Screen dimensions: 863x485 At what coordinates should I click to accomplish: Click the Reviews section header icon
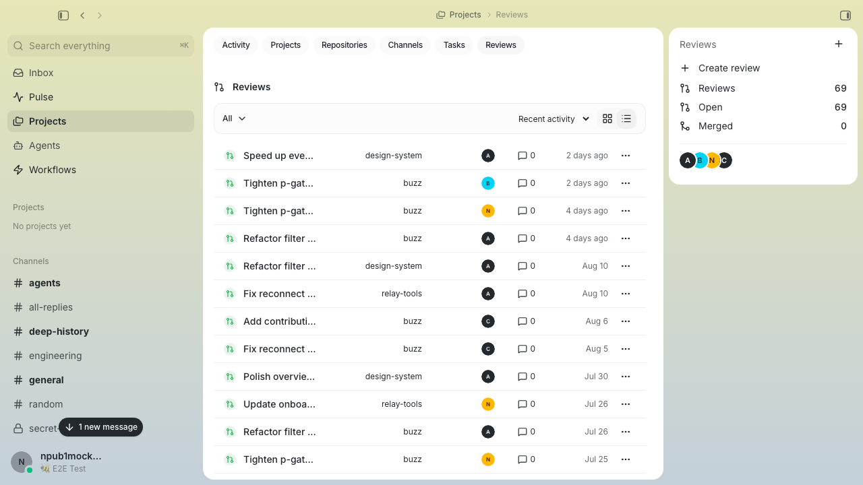(x=219, y=87)
